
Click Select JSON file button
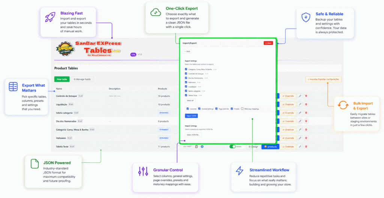193,135
